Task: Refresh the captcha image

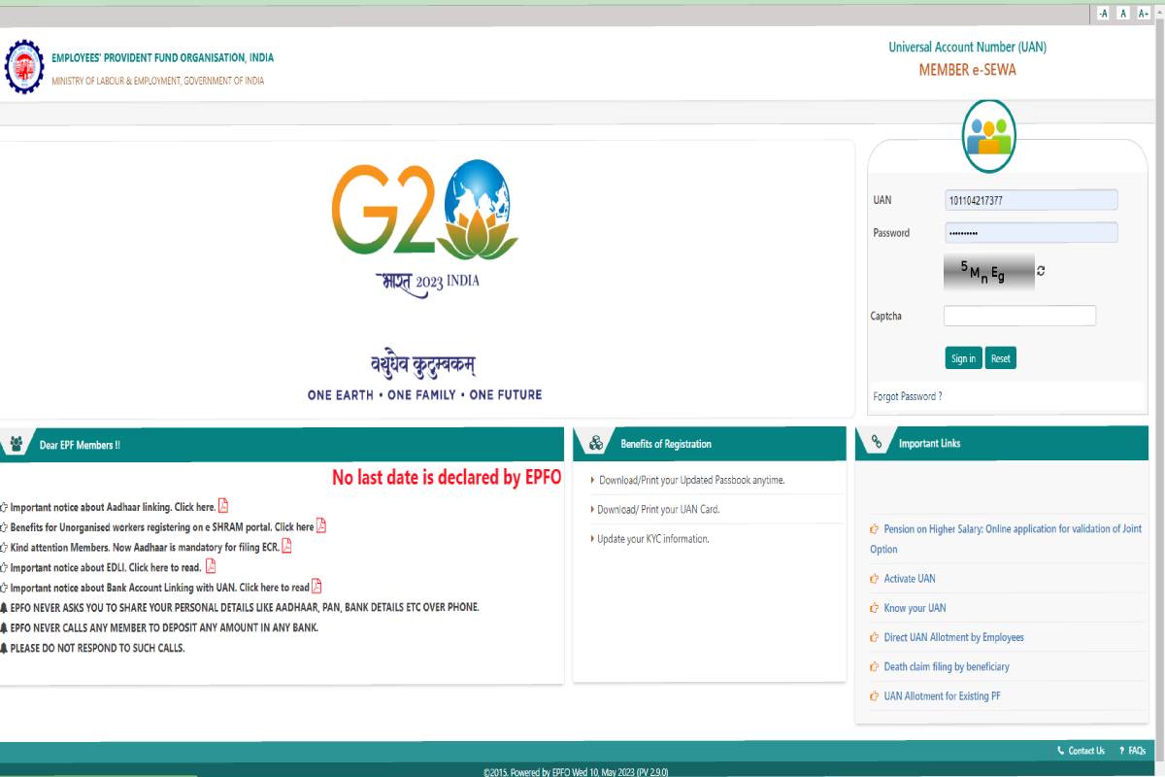Action: pos(1041,271)
